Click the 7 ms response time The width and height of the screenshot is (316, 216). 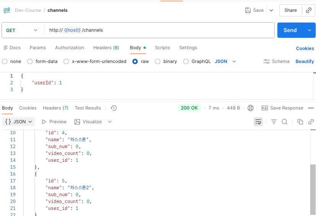[213, 108]
